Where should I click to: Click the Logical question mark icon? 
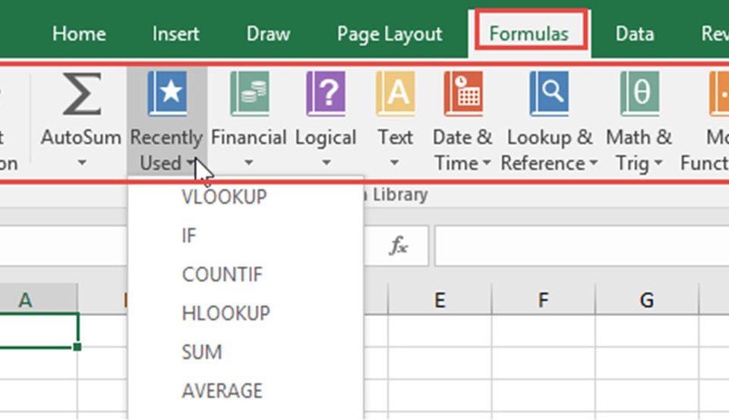click(x=326, y=95)
